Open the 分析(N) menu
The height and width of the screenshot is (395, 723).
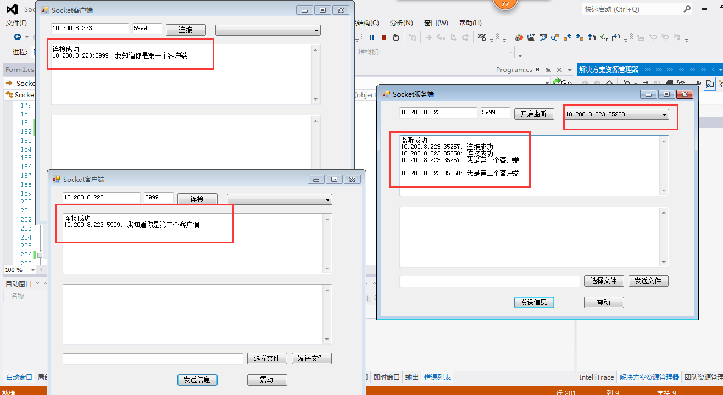click(401, 23)
